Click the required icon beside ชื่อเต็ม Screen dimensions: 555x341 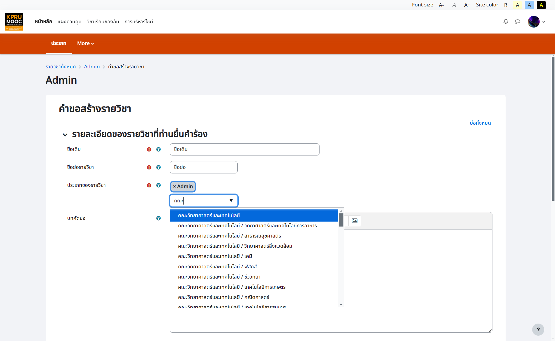click(x=149, y=150)
